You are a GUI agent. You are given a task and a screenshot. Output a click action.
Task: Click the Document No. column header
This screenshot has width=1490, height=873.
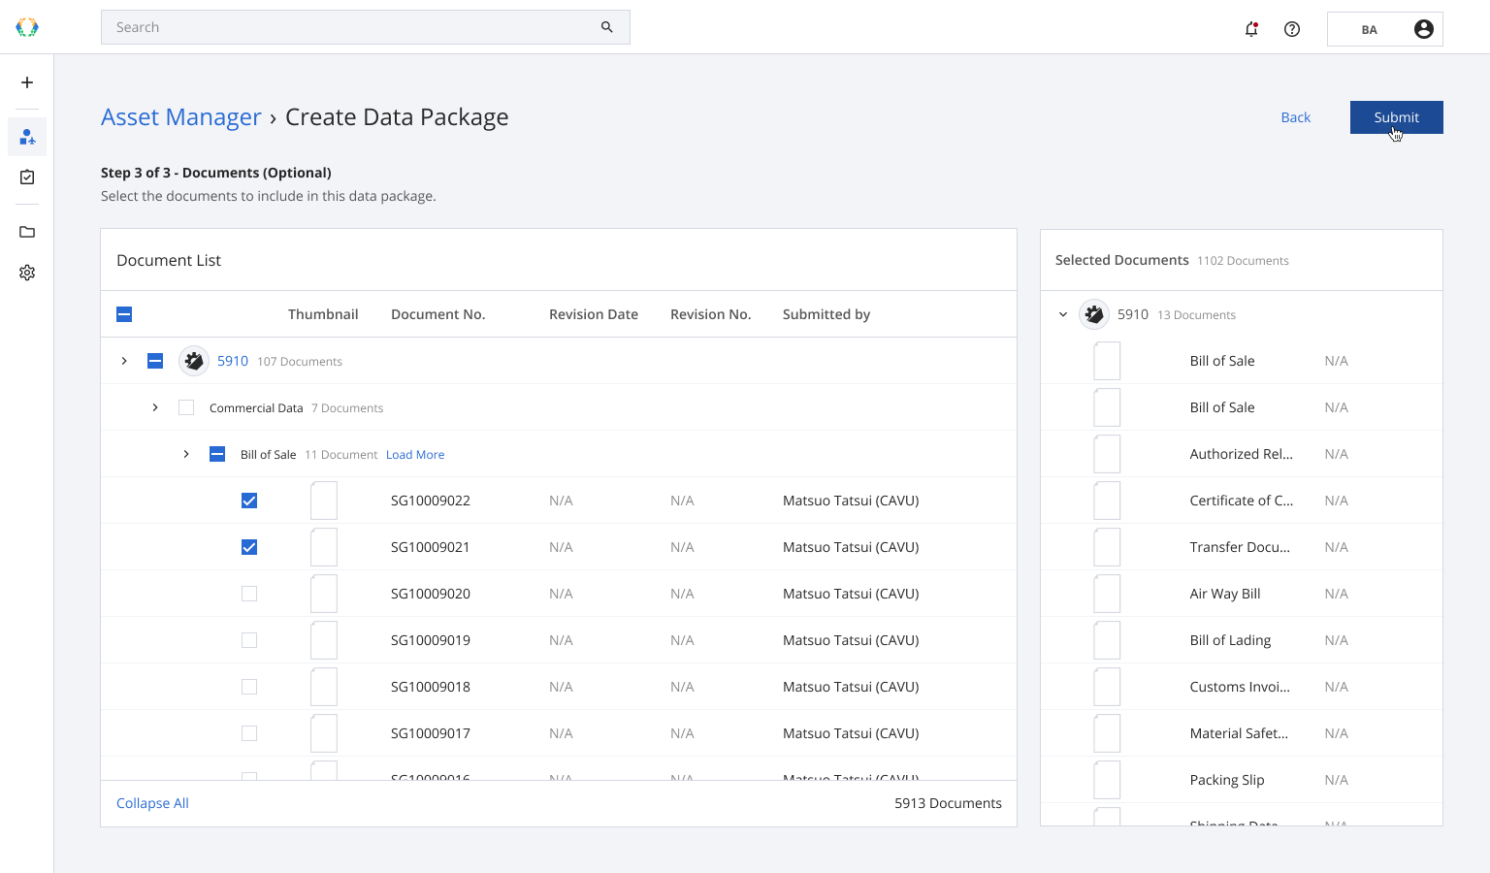pyautogui.click(x=438, y=314)
